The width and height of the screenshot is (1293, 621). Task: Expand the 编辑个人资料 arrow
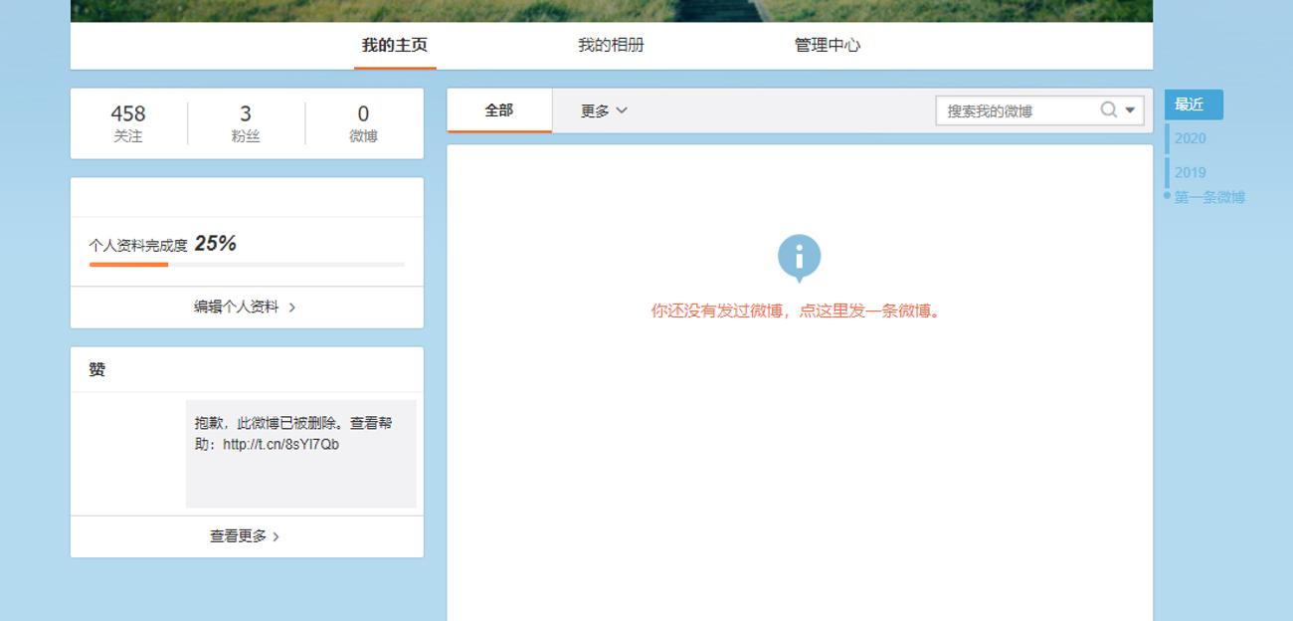pyautogui.click(x=292, y=308)
